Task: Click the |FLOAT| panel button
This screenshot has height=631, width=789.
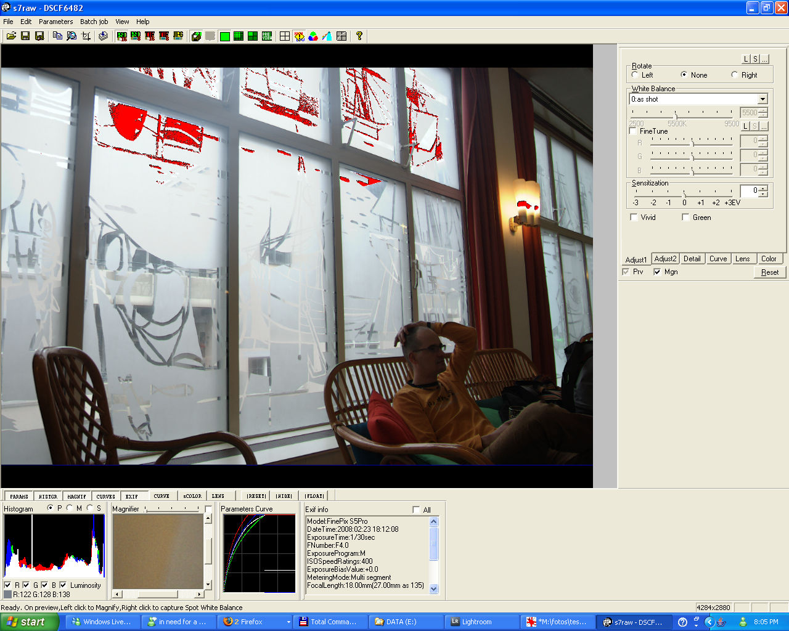Action: [x=314, y=496]
